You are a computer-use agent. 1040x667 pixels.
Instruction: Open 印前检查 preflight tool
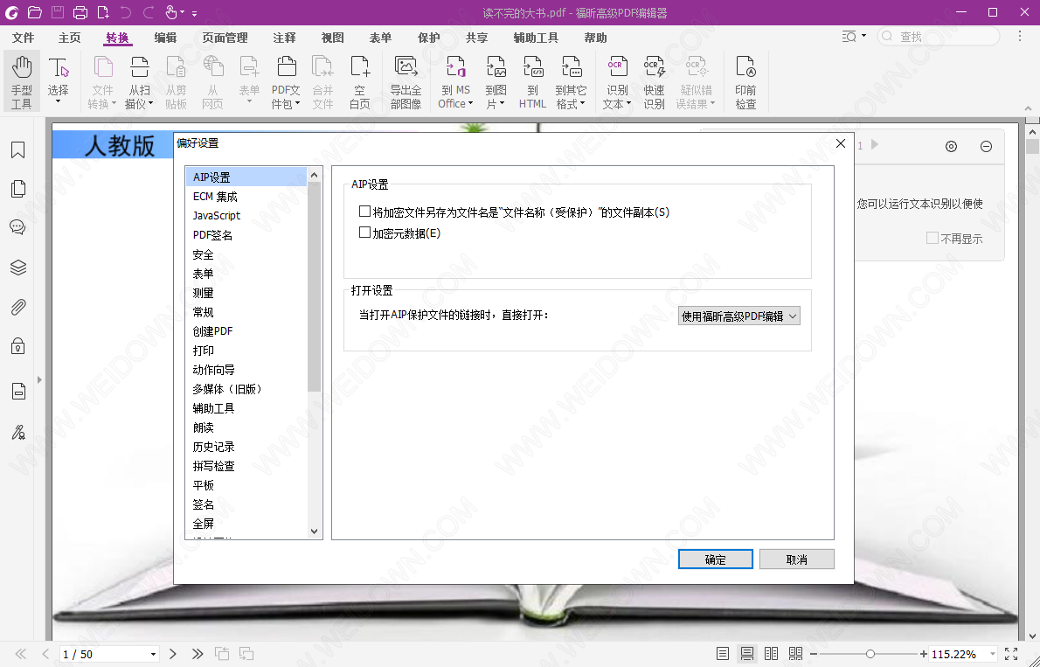click(x=745, y=81)
